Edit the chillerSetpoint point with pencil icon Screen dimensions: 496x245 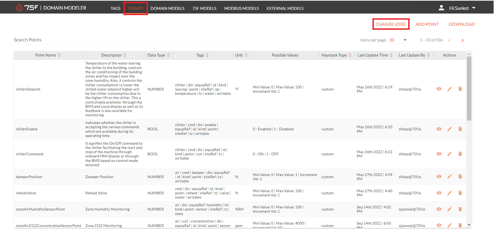450,89
